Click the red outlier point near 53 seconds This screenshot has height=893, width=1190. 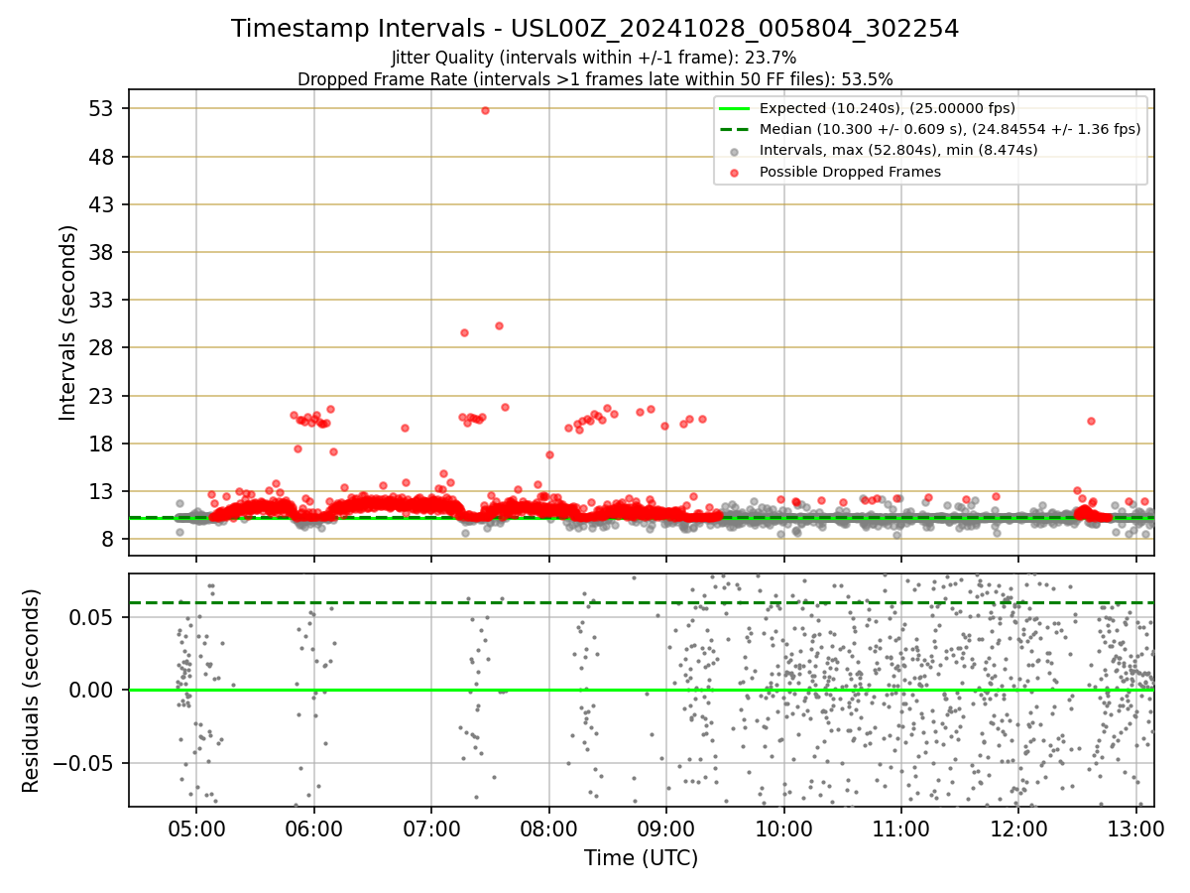(x=485, y=110)
